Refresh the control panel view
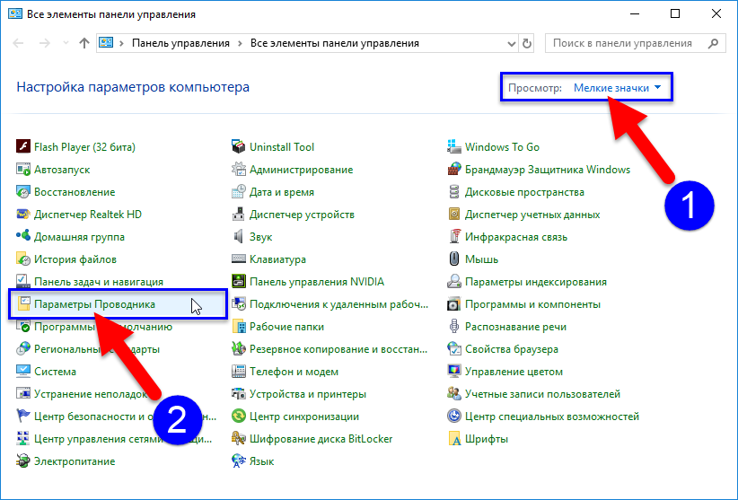Screen dimensions: 738x500 coord(527,43)
